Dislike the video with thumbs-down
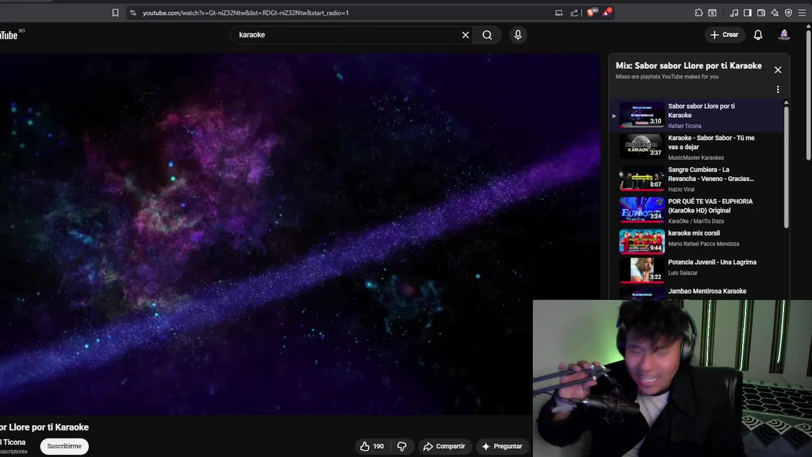Viewport: 812px width, 457px height. 402,446
